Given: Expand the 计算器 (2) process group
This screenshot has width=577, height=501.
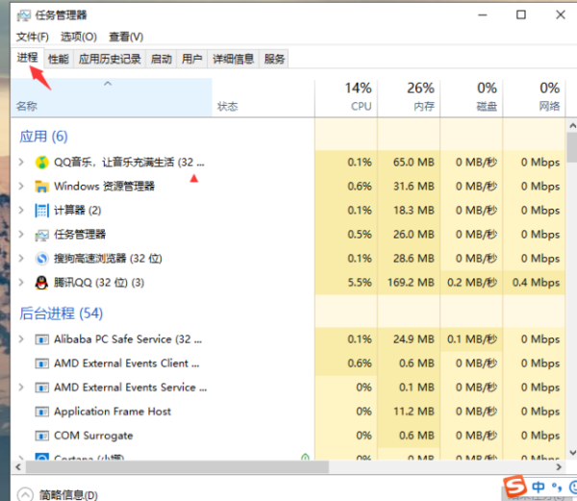Looking at the screenshot, I should point(21,210).
